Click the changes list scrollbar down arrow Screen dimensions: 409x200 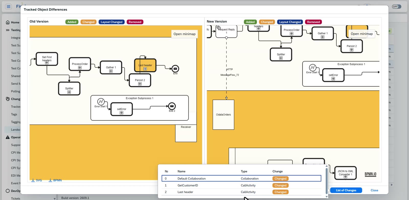tap(326, 197)
